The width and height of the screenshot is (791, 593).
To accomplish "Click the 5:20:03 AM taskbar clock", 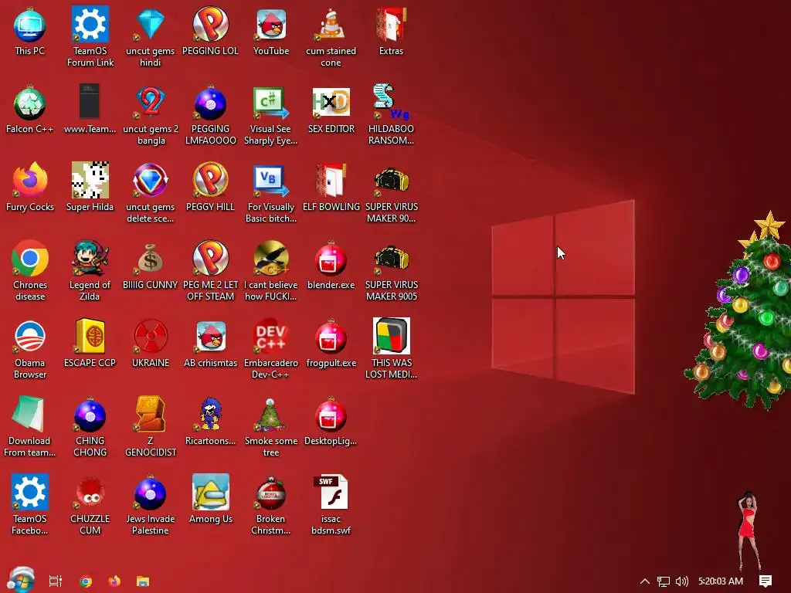I will tap(721, 581).
